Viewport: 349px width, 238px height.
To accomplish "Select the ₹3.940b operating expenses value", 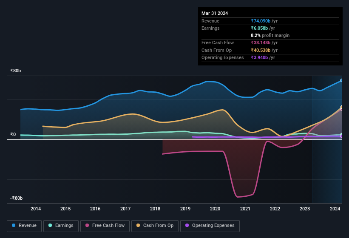I will coord(259,58).
